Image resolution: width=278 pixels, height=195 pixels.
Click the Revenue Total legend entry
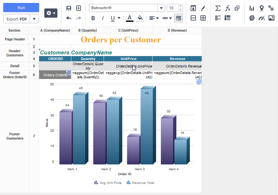[x=140, y=183]
